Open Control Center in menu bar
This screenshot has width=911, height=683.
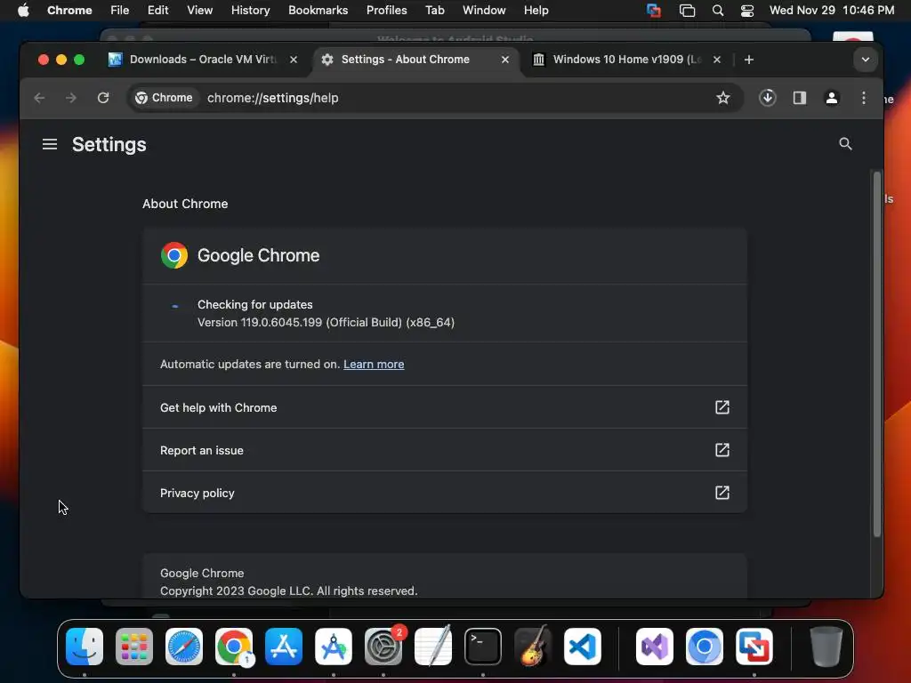click(x=747, y=11)
